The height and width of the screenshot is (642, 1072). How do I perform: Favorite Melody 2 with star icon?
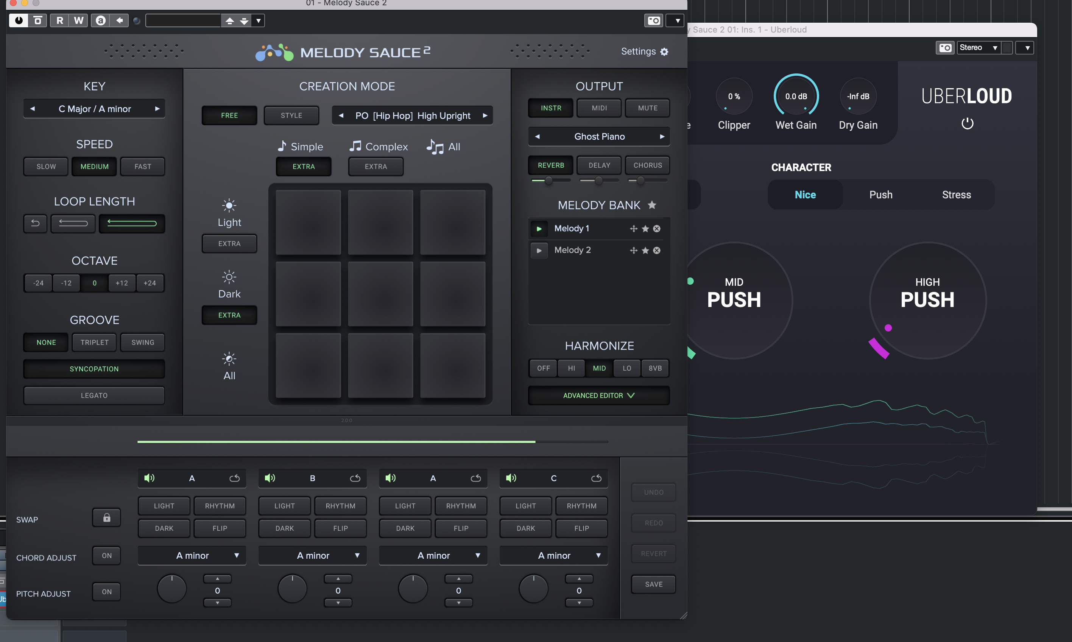pyautogui.click(x=645, y=250)
